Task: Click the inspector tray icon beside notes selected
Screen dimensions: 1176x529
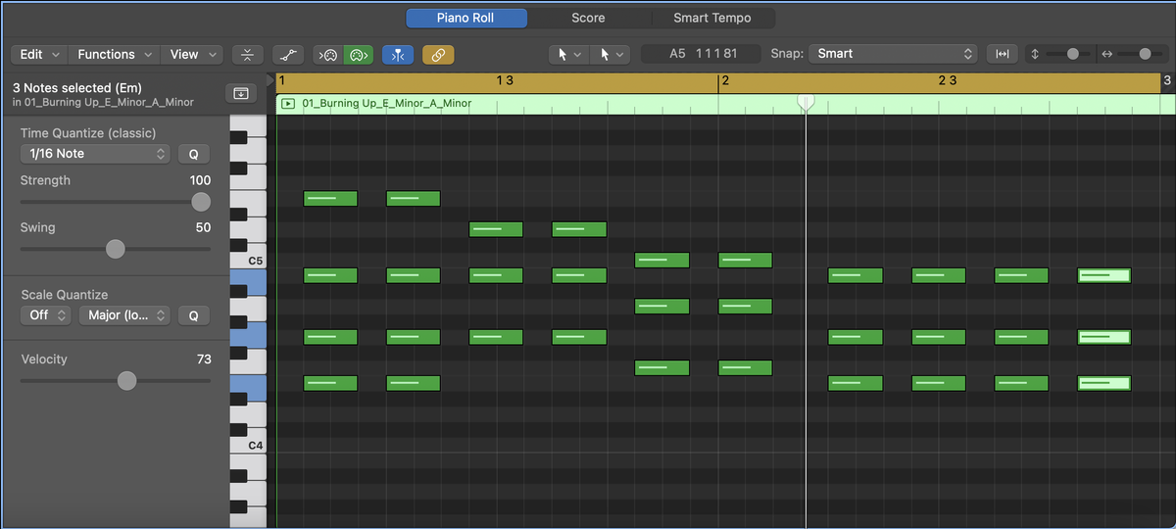Action: tap(240, 93)
